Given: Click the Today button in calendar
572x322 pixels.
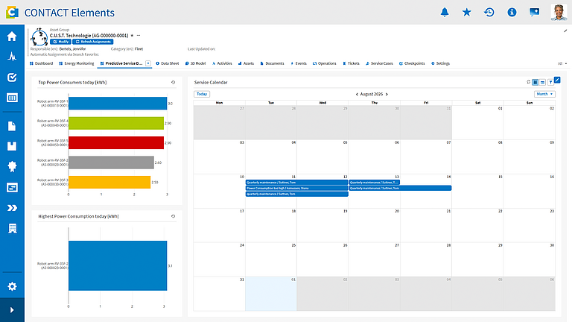Looking at the screenshot, I should pyautogui.click(x=202, y=94).
